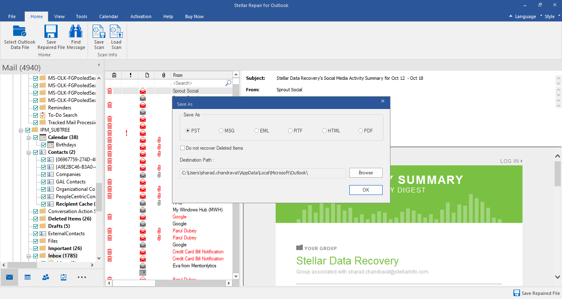
Task: Click the Select Outlook Data File icon
Action: point(20,32)
